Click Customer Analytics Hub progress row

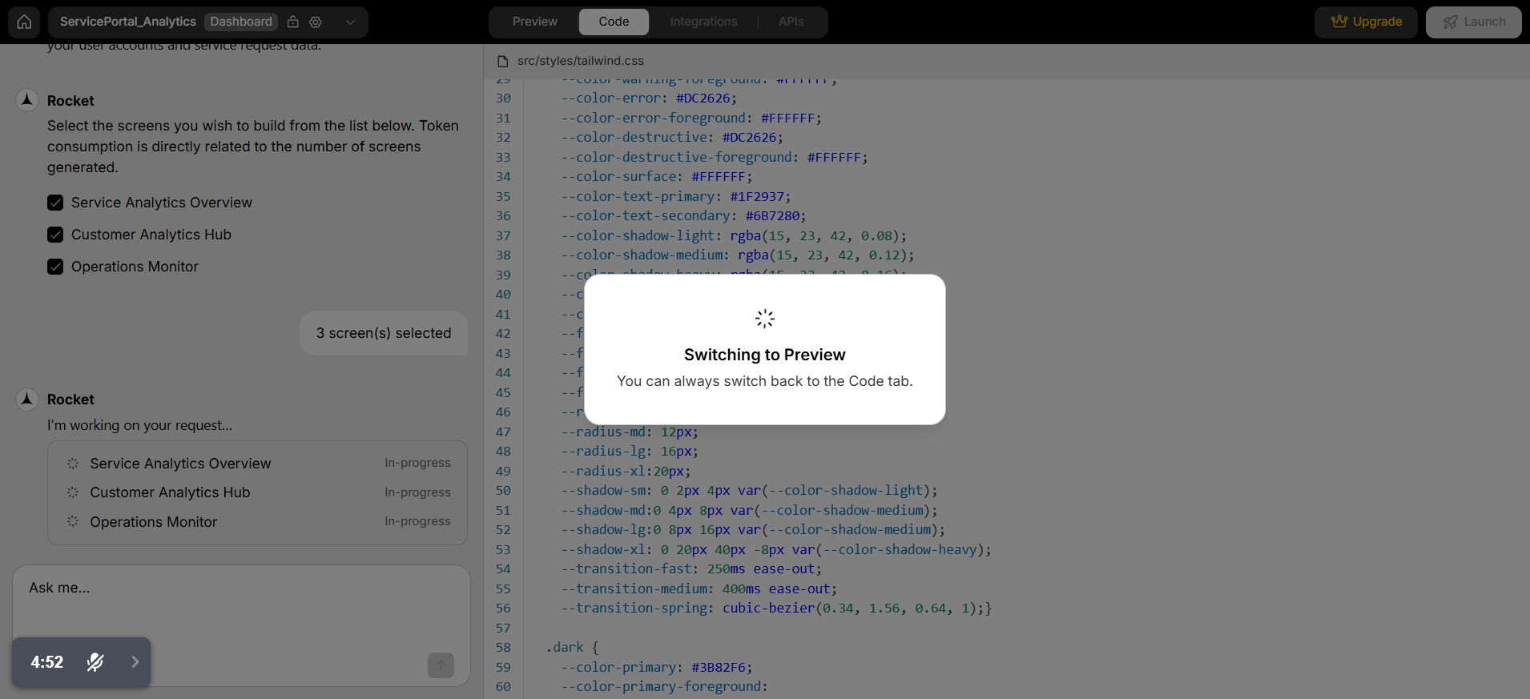(258, 492)
